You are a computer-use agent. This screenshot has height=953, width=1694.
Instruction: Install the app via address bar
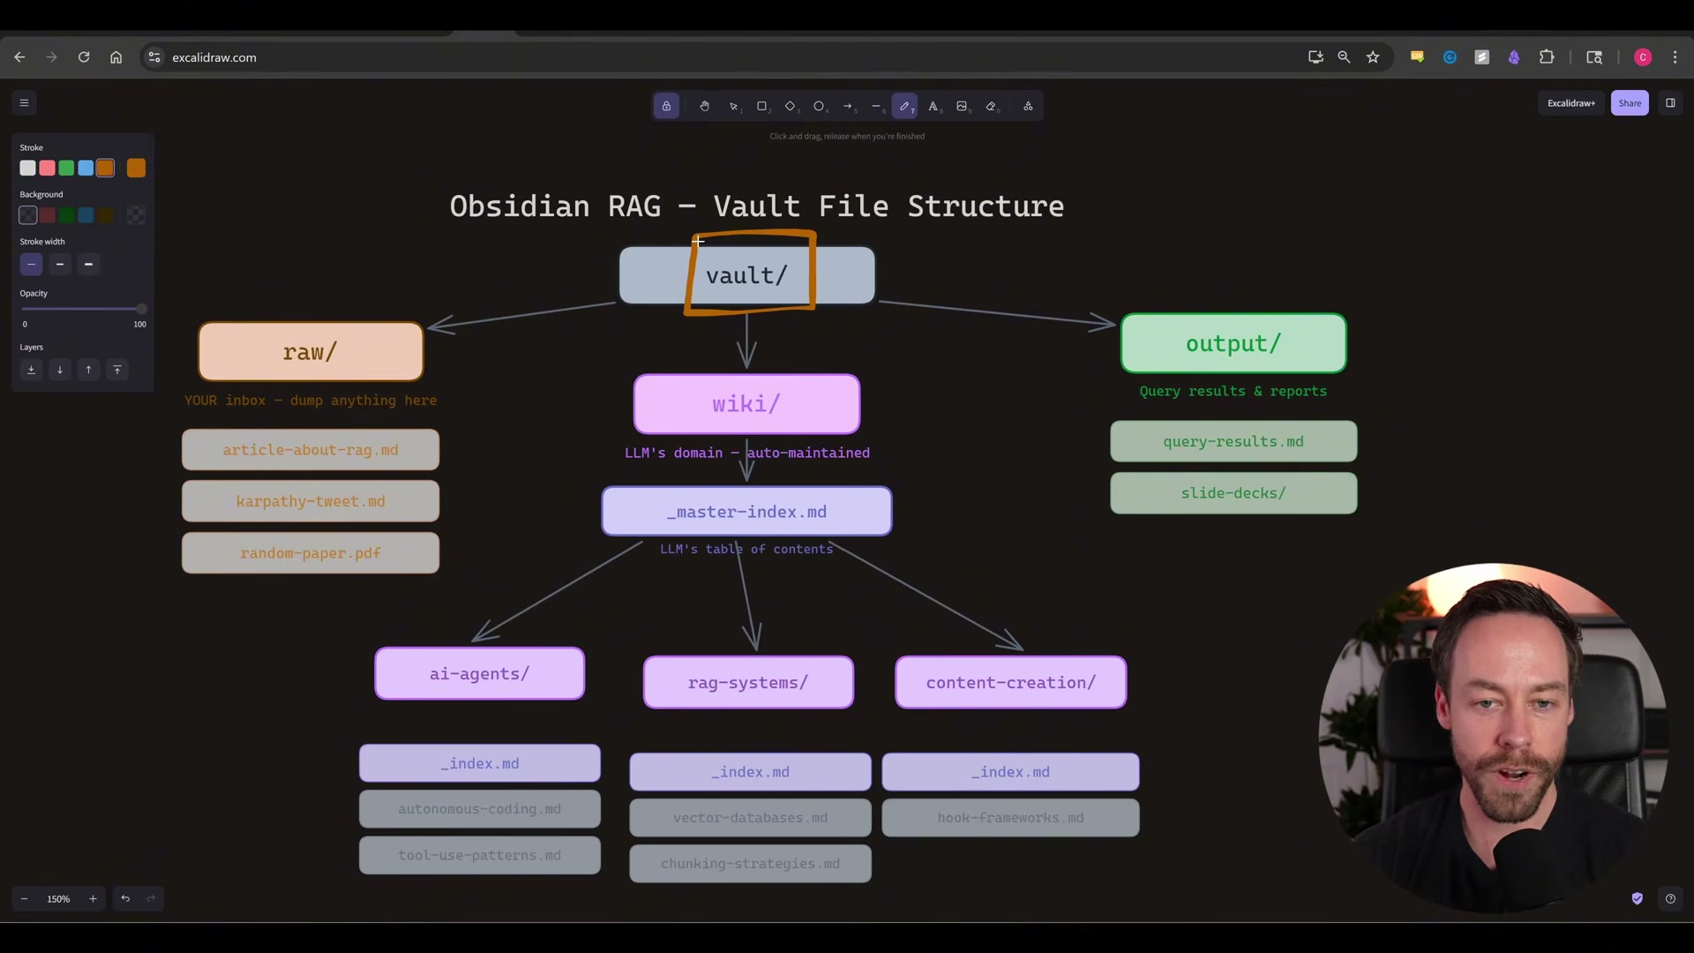[x=1315, y=57]
